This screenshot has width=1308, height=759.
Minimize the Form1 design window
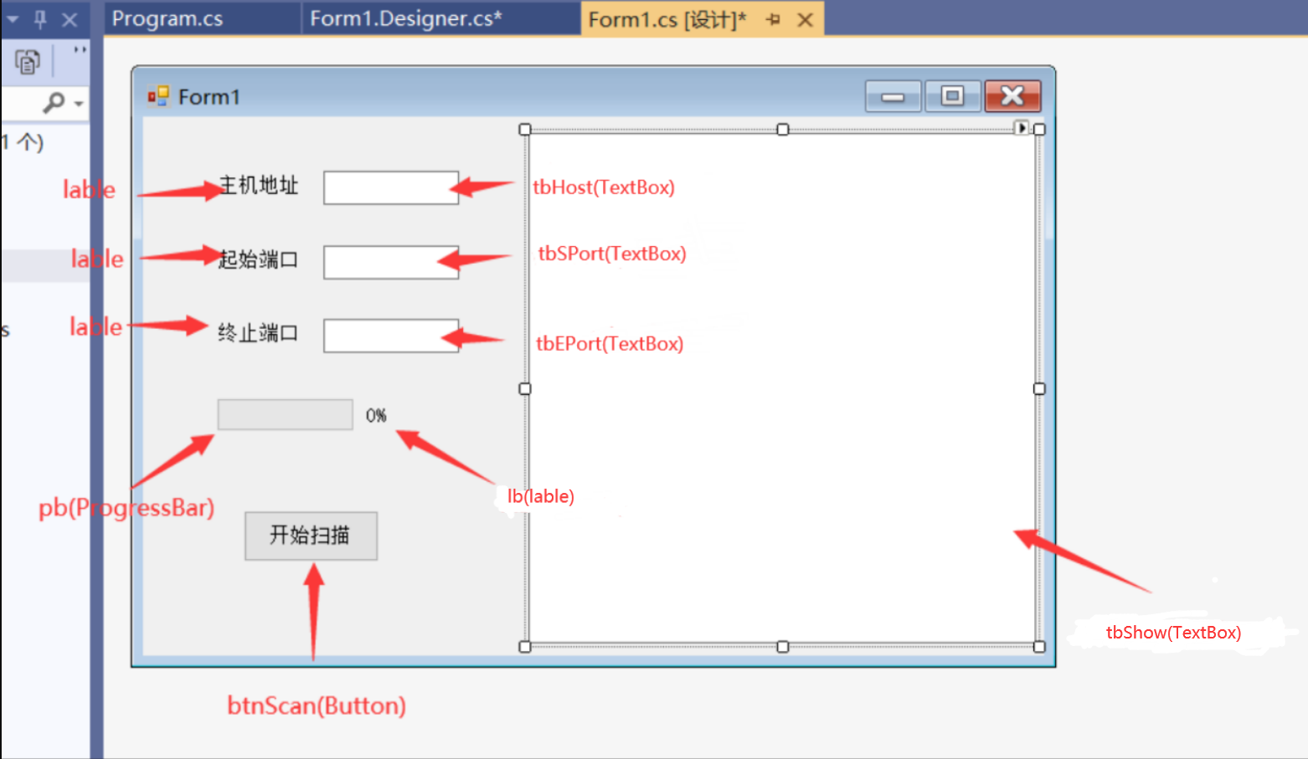pos(893,96)
